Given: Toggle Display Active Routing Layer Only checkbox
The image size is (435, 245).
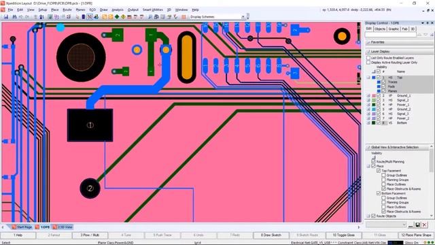Looking at the screenshot, I should point(368,63).
